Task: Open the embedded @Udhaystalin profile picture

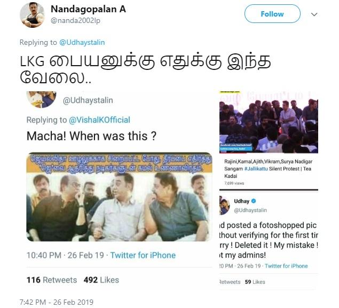Action: point(41,99)
